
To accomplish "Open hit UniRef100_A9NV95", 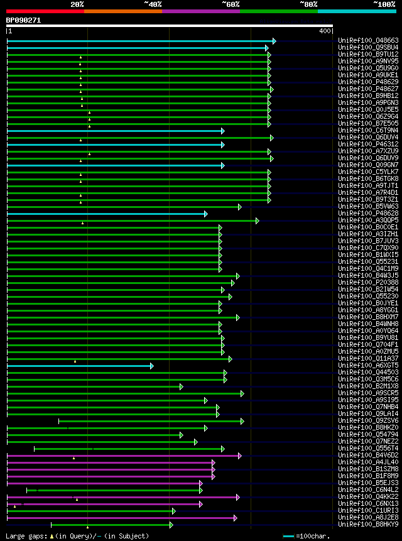I will click(x=368, y=61).
